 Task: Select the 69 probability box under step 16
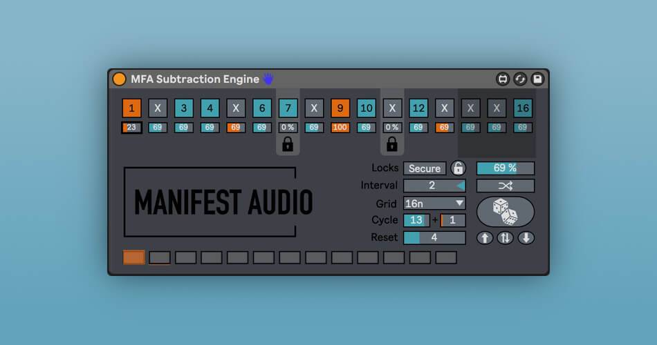pos(523,128)
